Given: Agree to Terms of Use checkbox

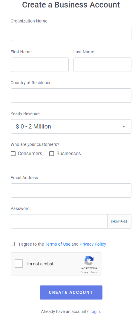Looking at the screenshot, I should tap(13, 244).
